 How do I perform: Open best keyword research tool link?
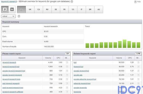13,88
